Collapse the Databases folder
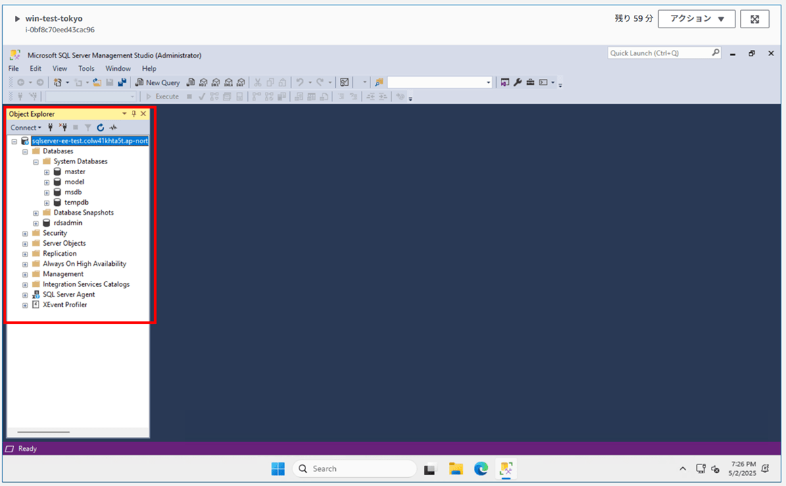The image size is (786, 486). coord(25,152)
